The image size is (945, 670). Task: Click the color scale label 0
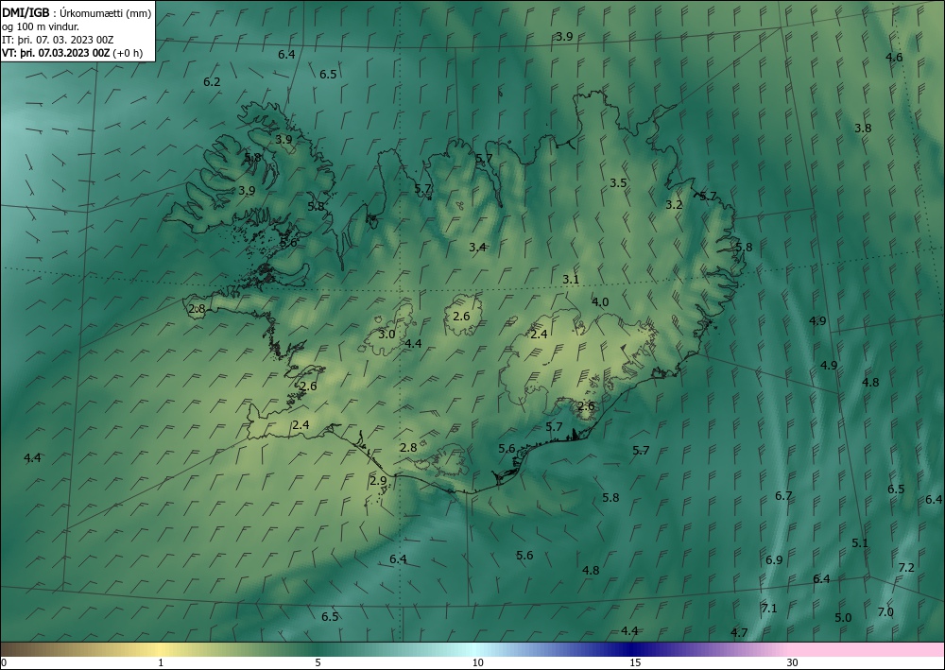tap(4, 663)
